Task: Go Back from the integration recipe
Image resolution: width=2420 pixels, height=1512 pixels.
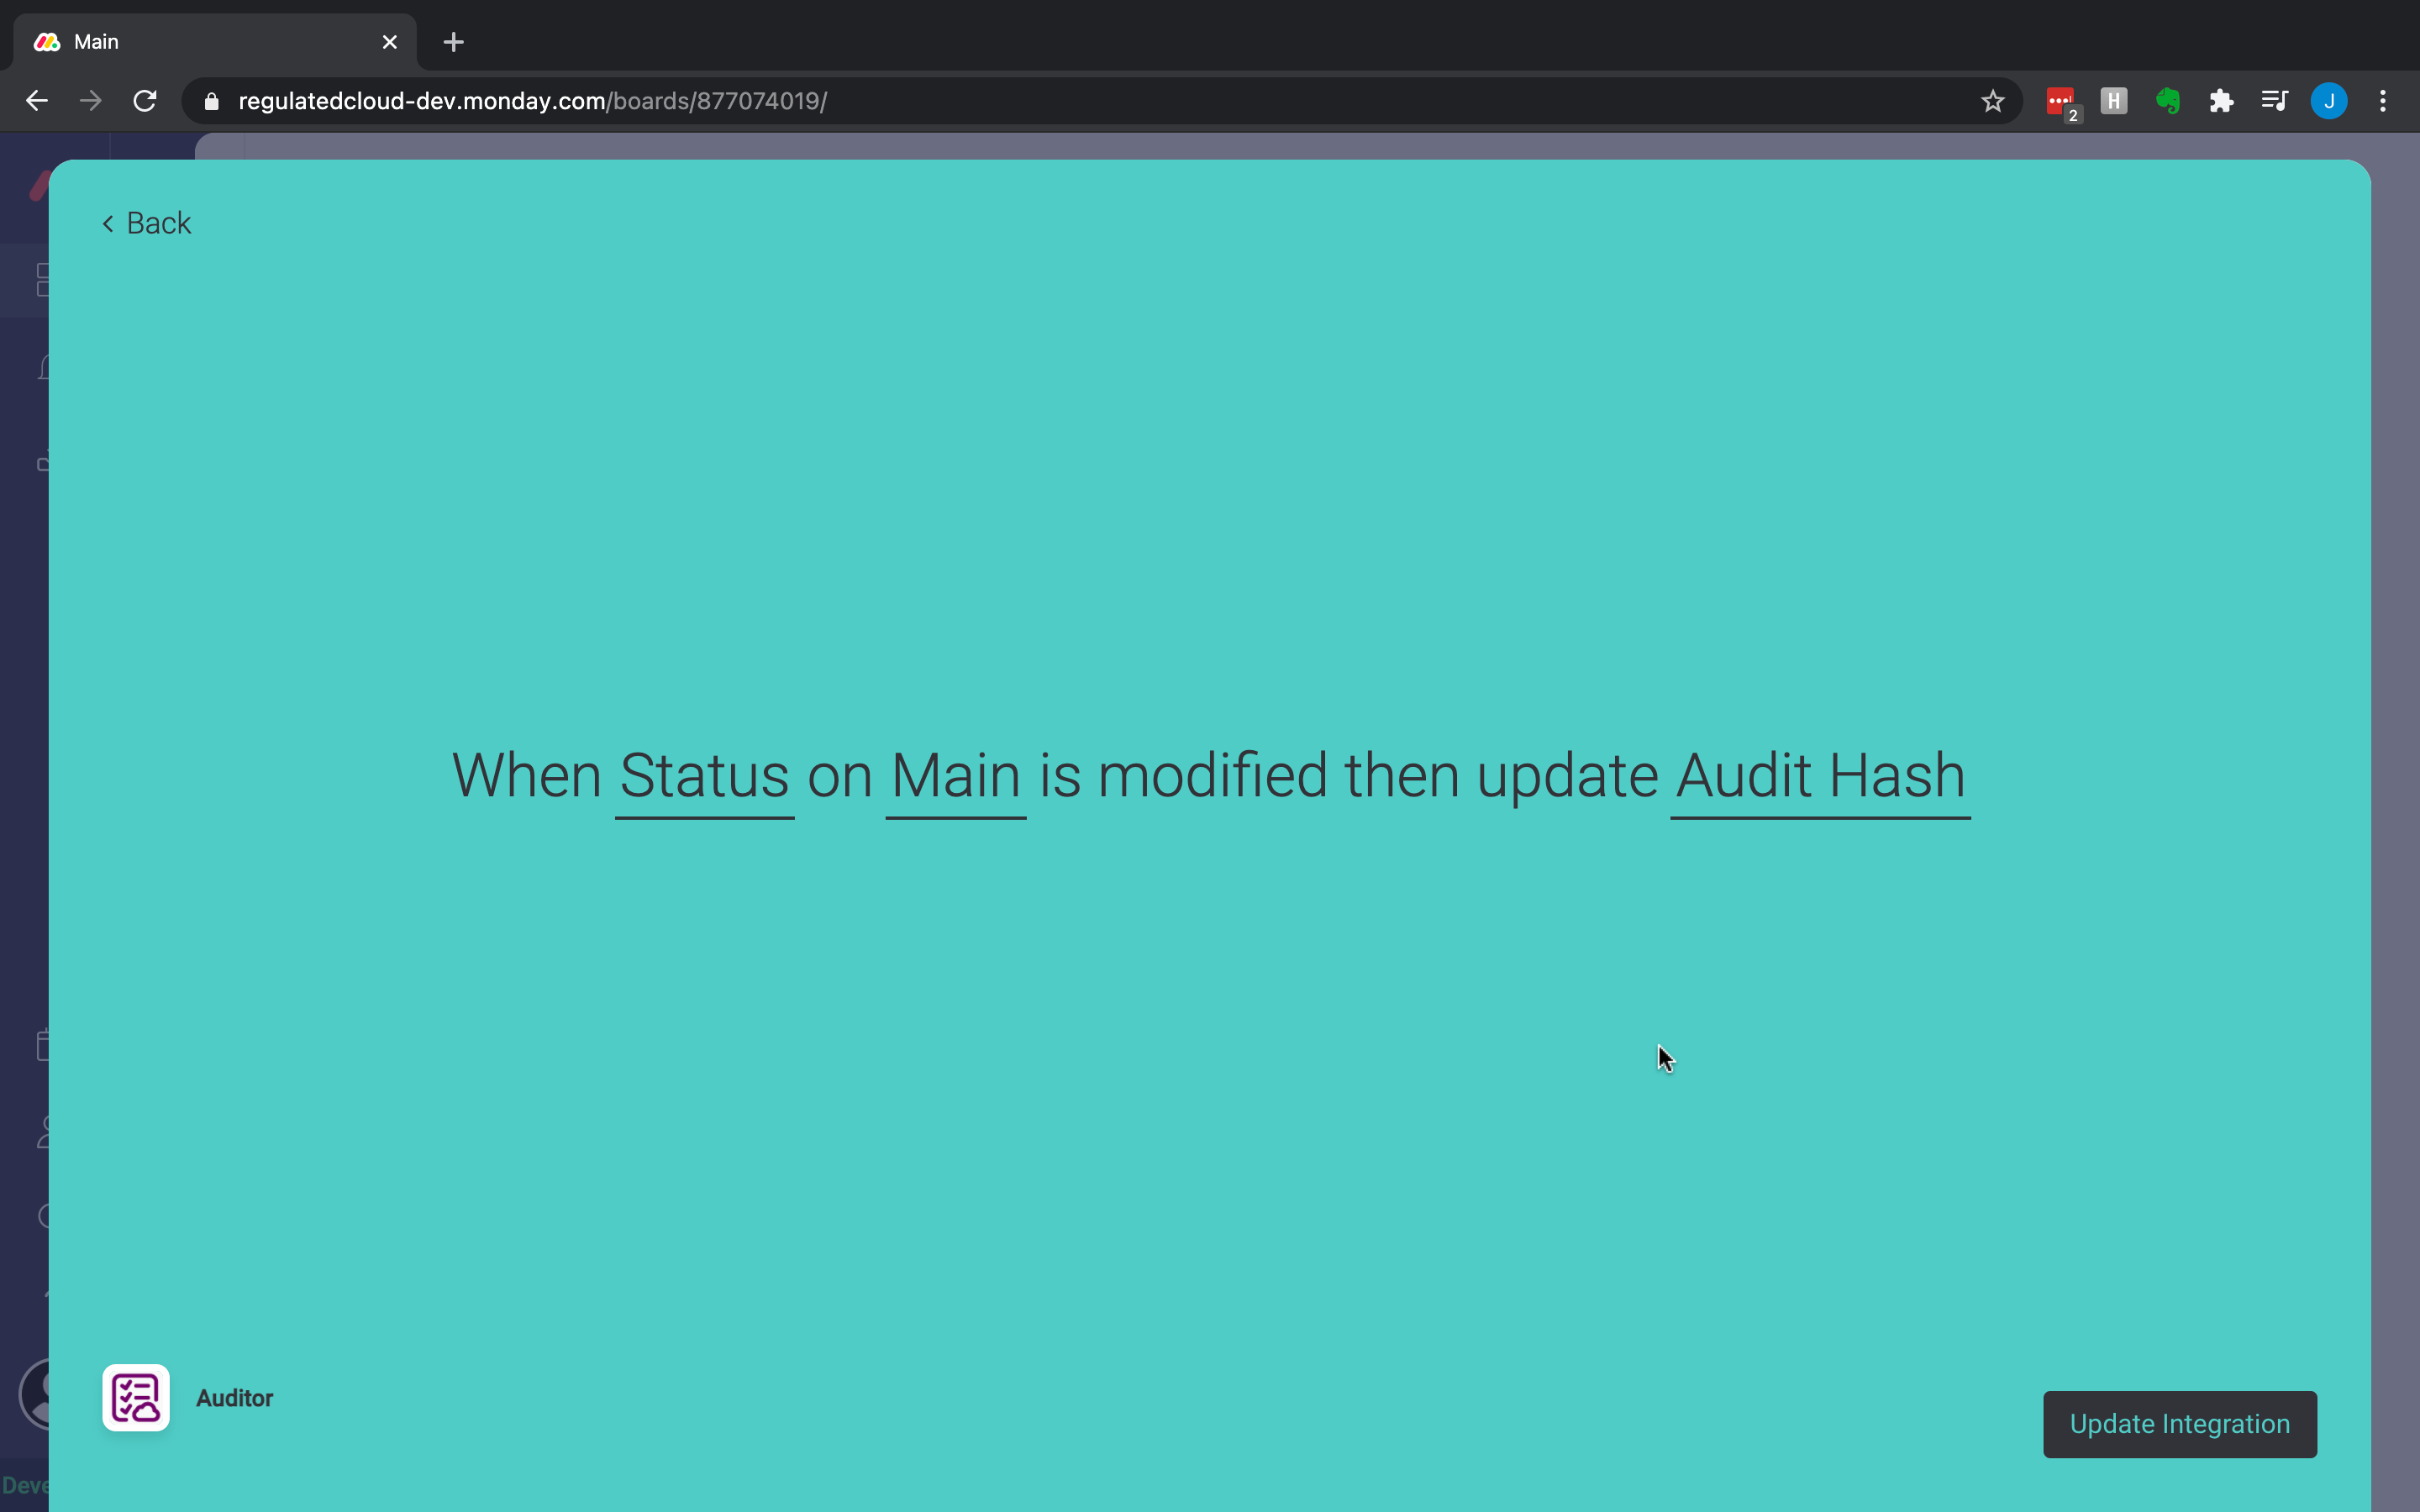Action: [x=147, y=223]
